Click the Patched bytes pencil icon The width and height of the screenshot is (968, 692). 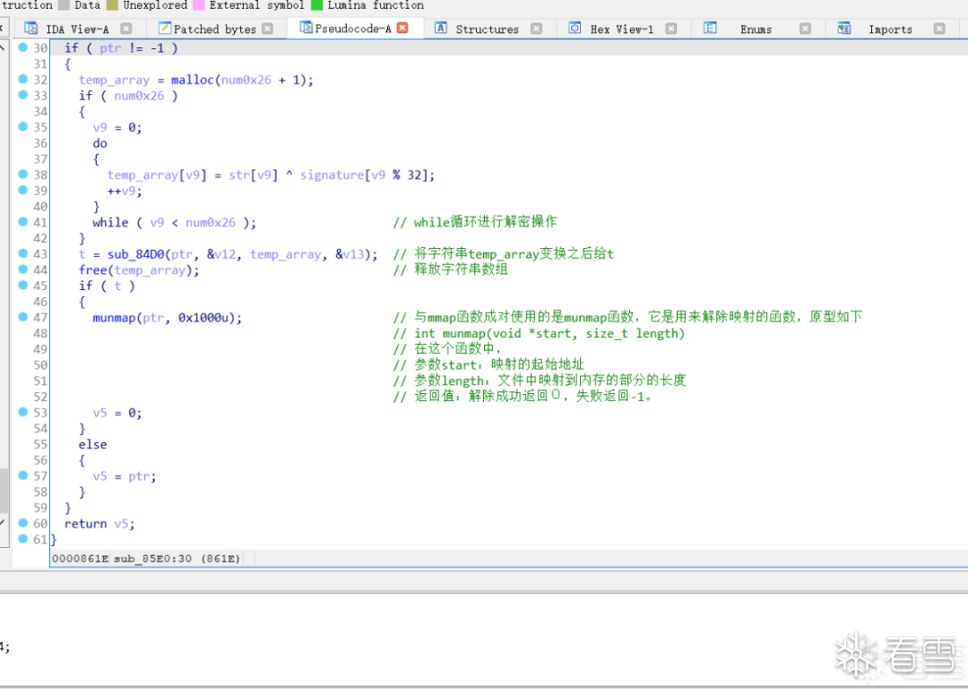(165, 28)
